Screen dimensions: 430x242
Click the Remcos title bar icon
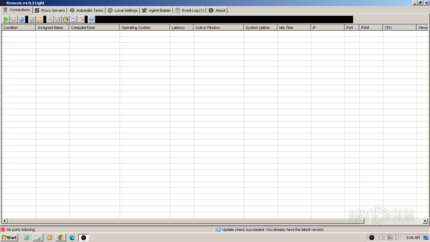(x=3, y=3)
